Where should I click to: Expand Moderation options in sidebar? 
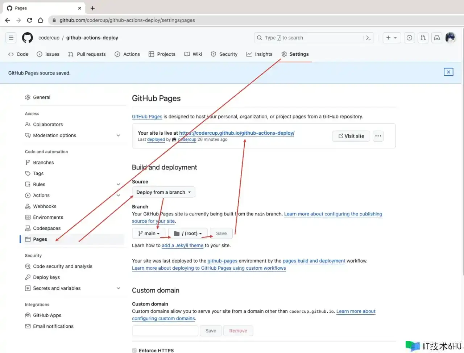[x=118, y=135]
